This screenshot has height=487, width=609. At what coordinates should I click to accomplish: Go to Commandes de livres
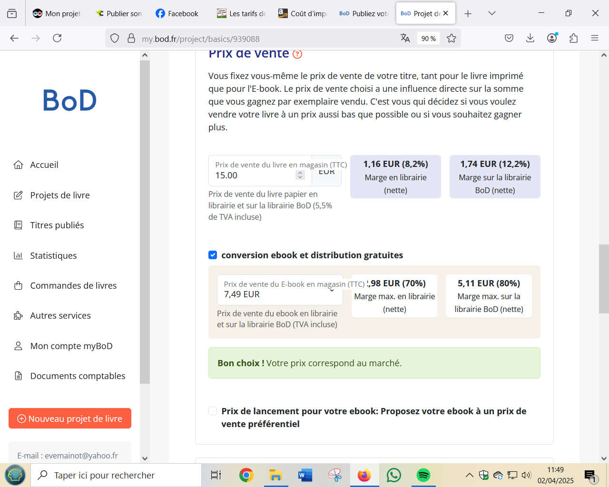tap(73, 286)
